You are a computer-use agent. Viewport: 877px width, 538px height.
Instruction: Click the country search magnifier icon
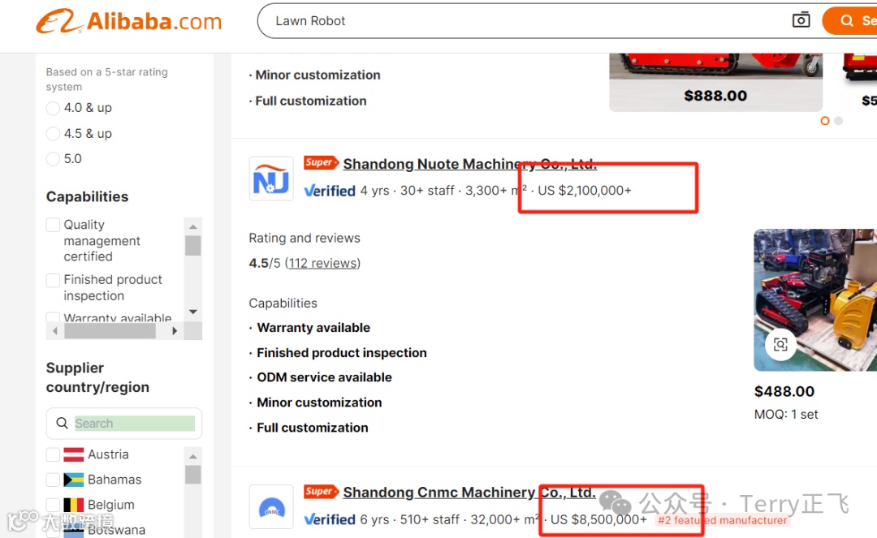tap(62, 423)
